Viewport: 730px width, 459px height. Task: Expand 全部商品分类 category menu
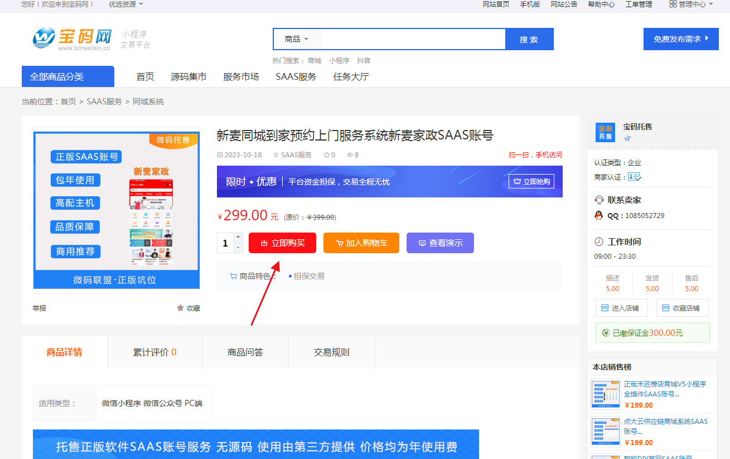(68, 76)
